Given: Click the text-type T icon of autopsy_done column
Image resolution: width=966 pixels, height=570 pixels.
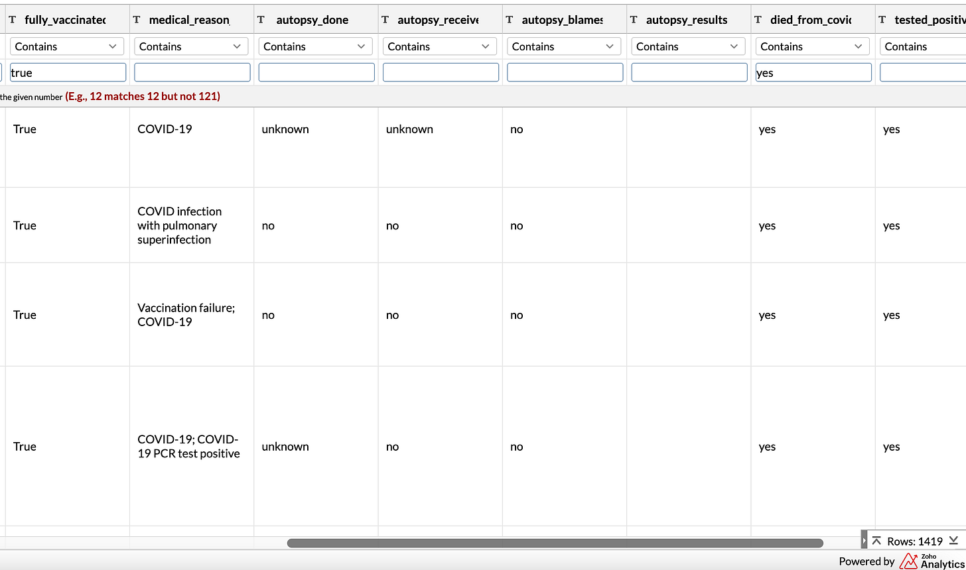Looking at the screenshot, I should coord(261,20).
